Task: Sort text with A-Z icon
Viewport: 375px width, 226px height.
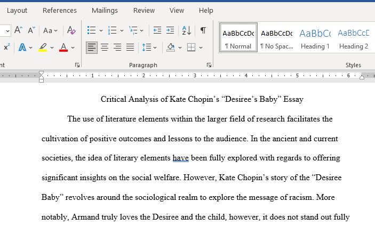Action: coord(187,30)
